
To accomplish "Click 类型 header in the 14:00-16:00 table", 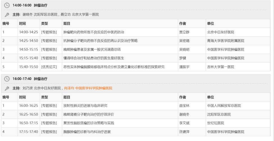I will click(x=45, y=23).
